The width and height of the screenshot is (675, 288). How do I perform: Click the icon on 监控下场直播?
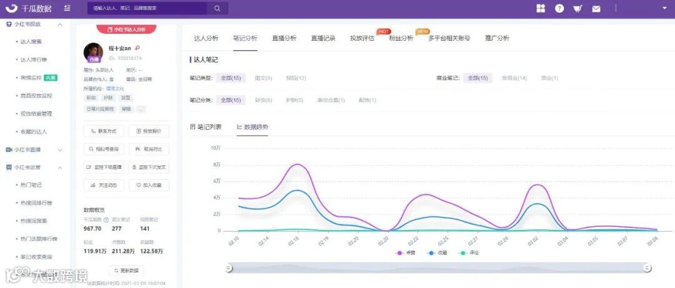pyautogui.click(x=89, y=167)
